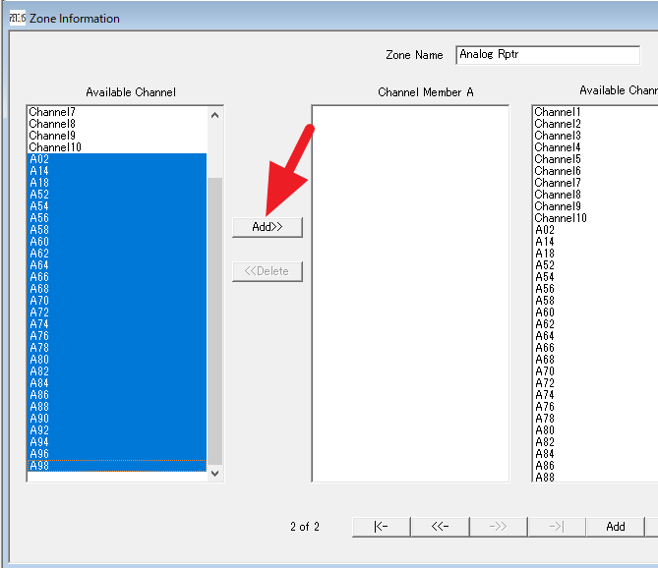
Task: Select A14 in right Available Channel list
Action: tap(545, 242)
